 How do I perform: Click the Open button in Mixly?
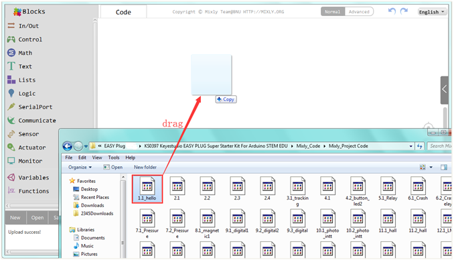[37, 218]
